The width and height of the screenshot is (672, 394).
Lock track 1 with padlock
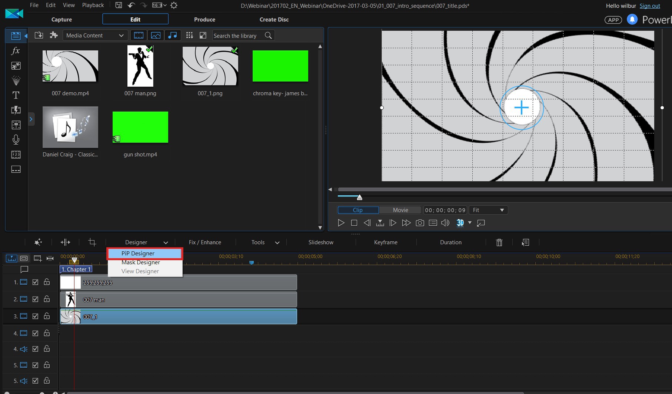[x=47, y=282]
